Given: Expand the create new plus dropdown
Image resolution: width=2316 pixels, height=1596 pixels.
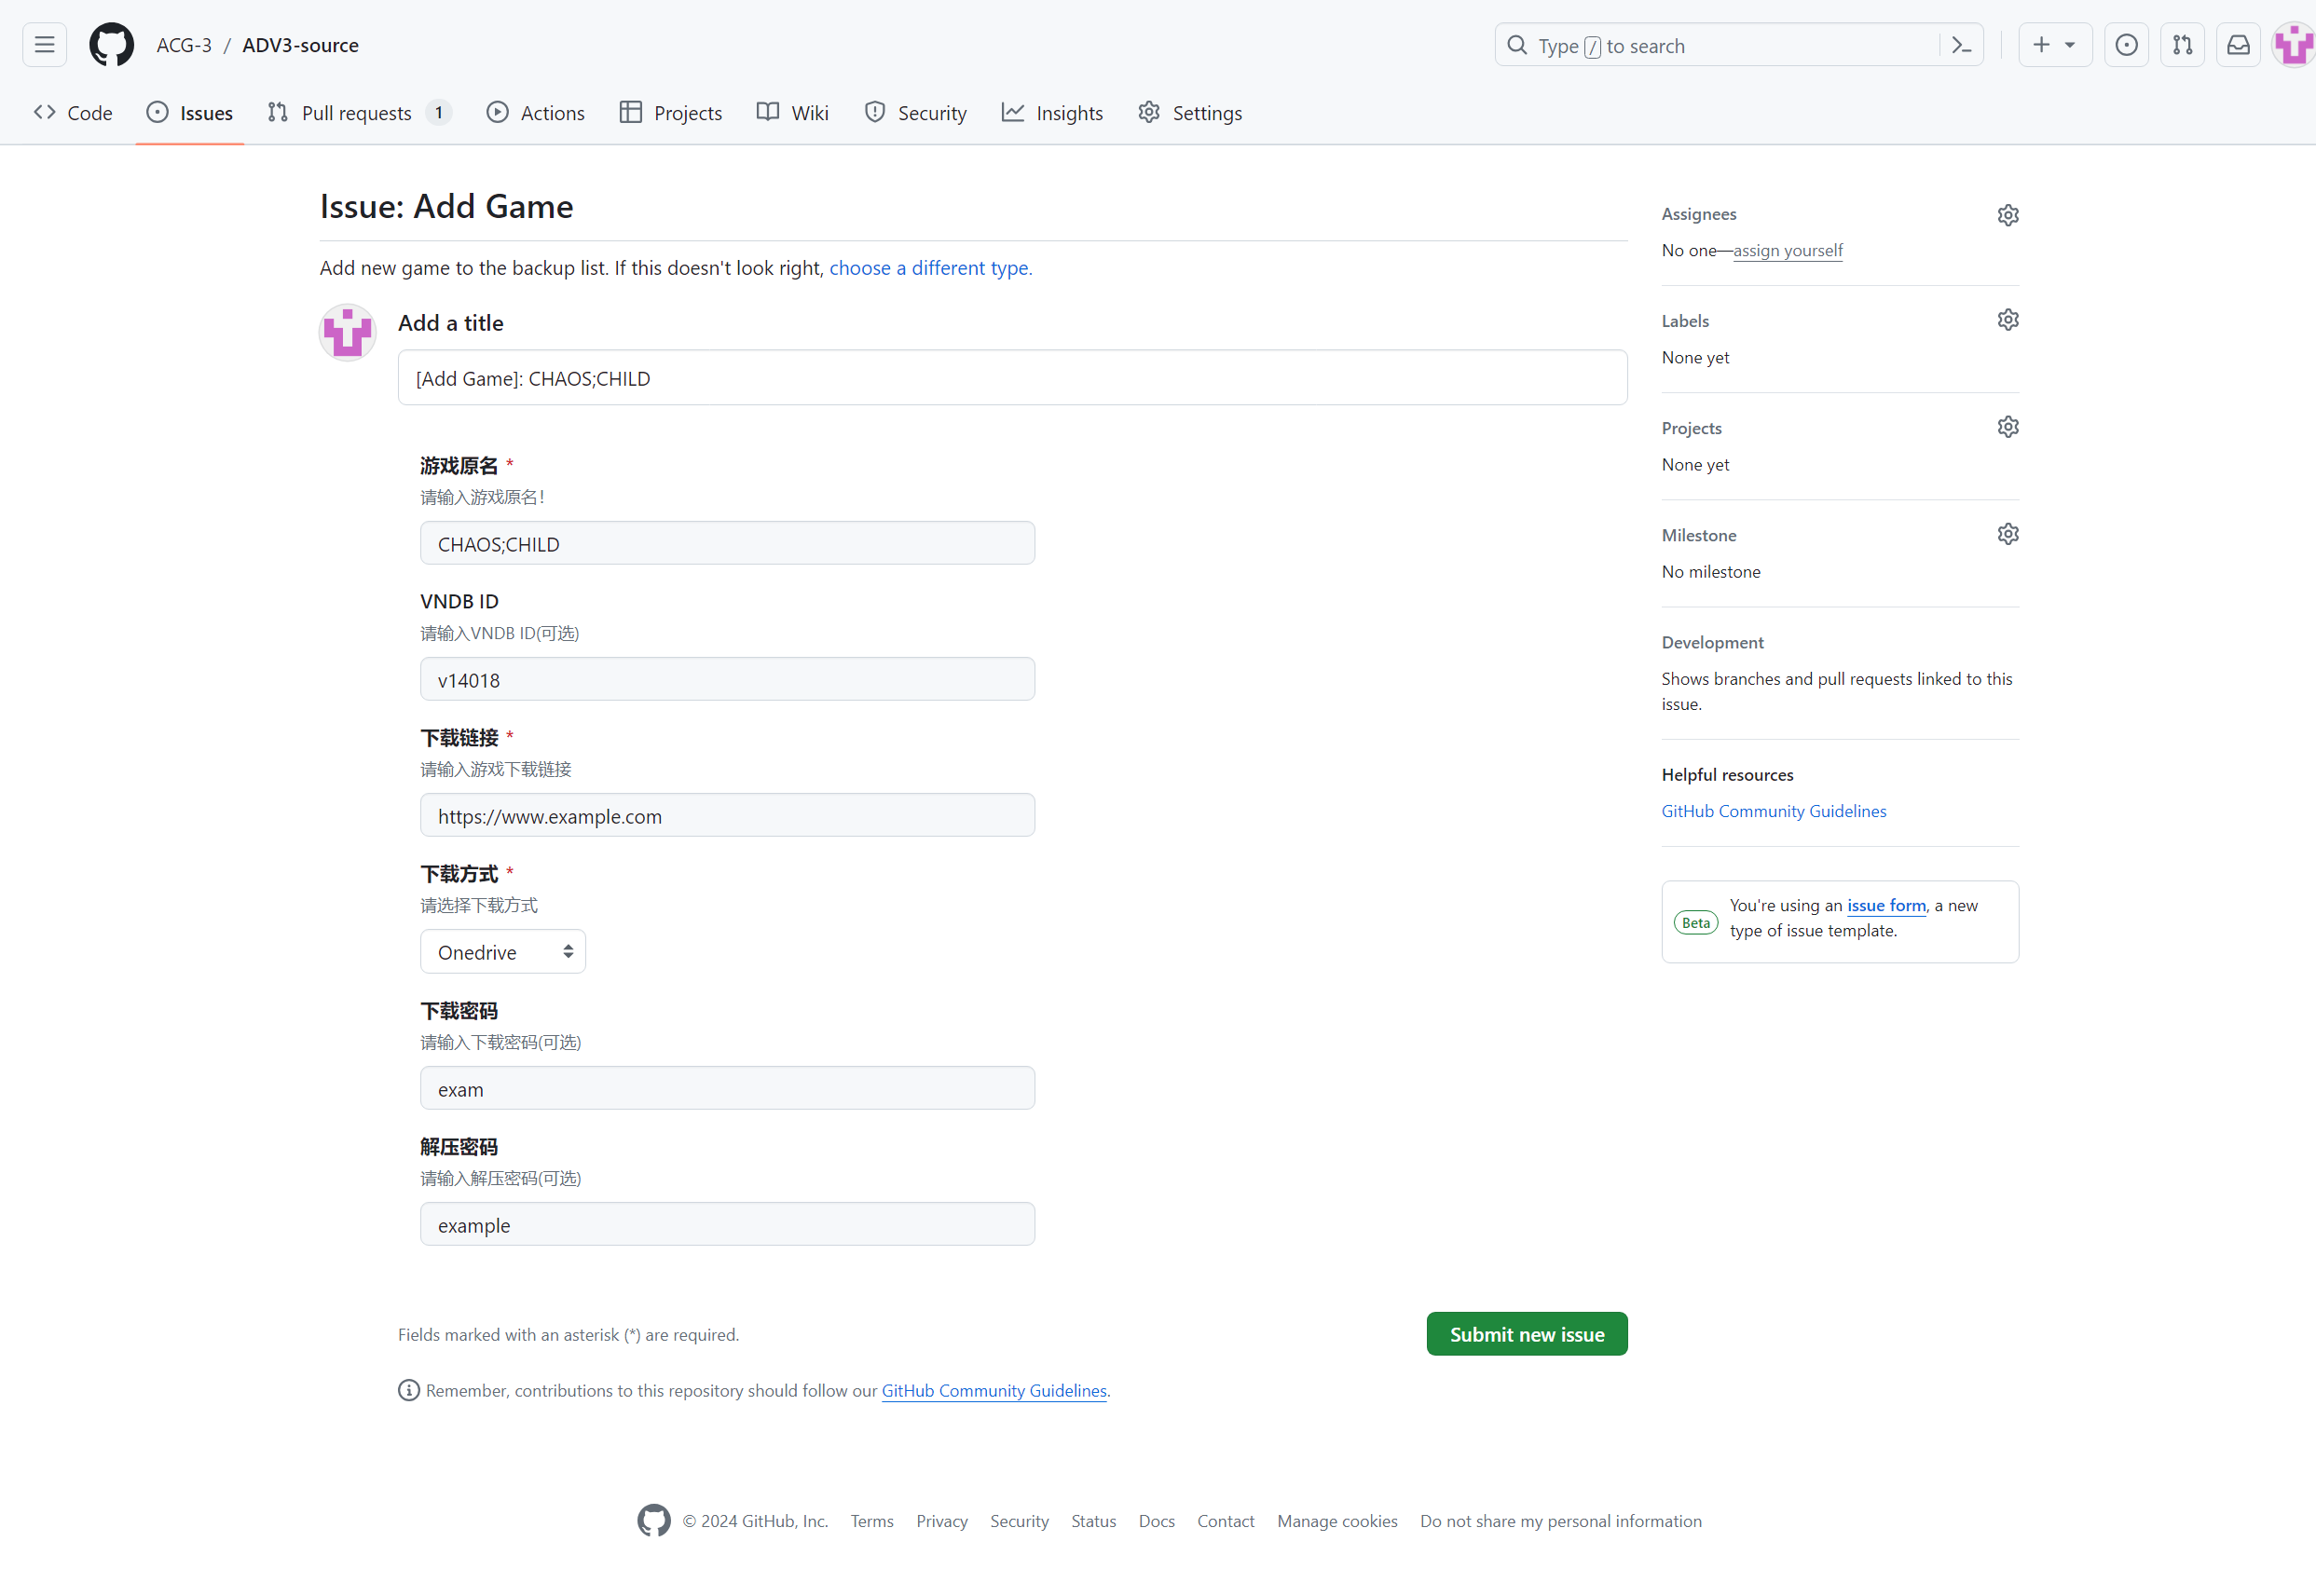Looking at the screenshot, I should click(x=2054, y=45).
